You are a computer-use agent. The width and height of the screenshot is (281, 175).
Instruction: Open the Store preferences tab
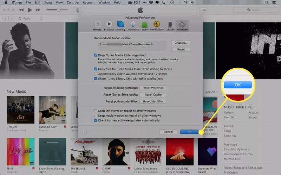tap(144, 26)
